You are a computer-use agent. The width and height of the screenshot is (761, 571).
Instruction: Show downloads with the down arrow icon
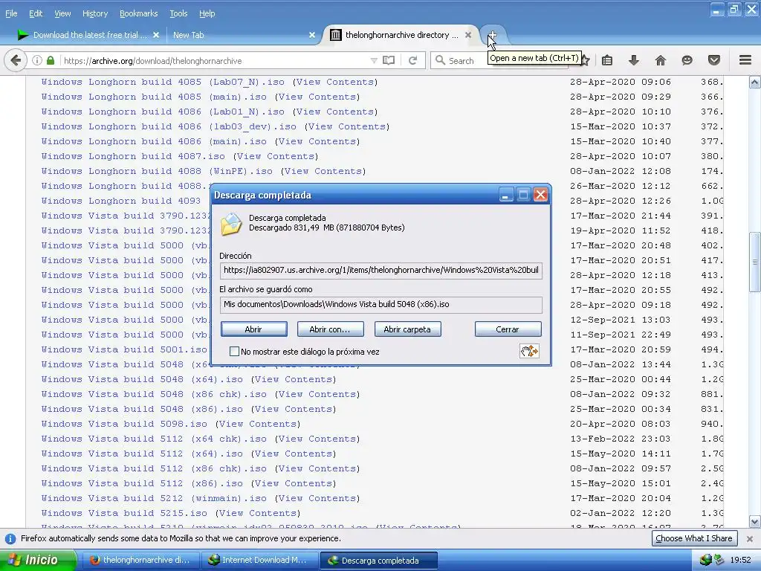(633, 60)
